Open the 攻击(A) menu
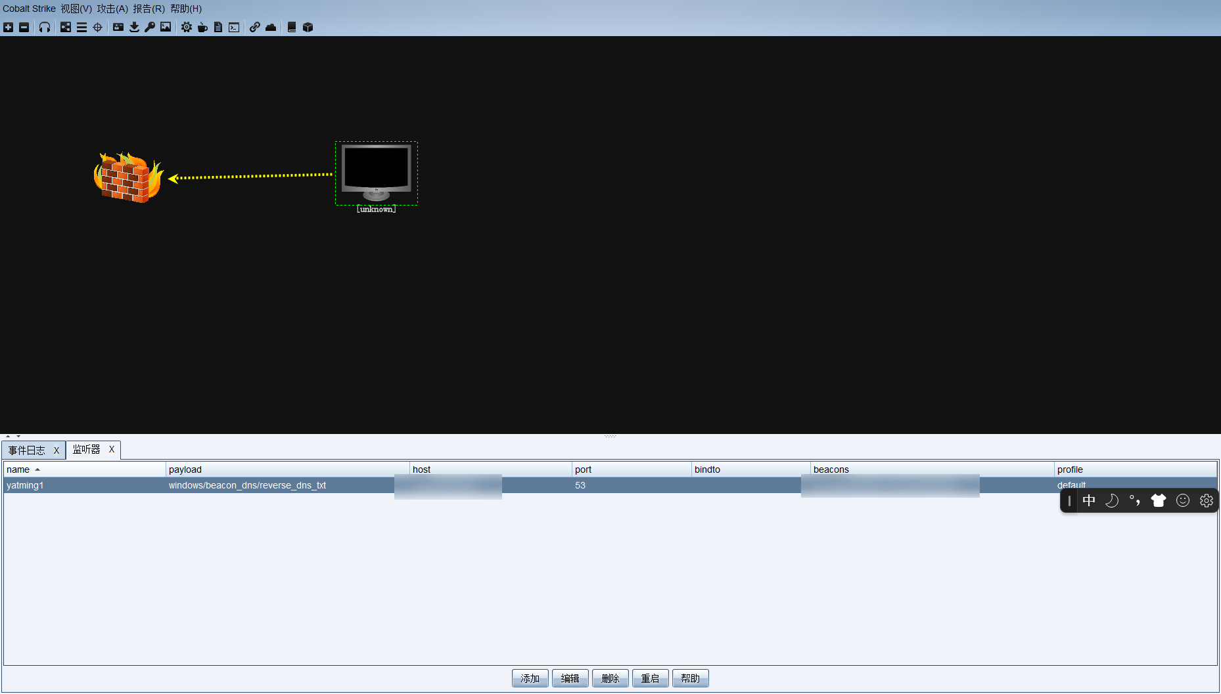Screen dimensions: 1221x694 coord(112,9)
